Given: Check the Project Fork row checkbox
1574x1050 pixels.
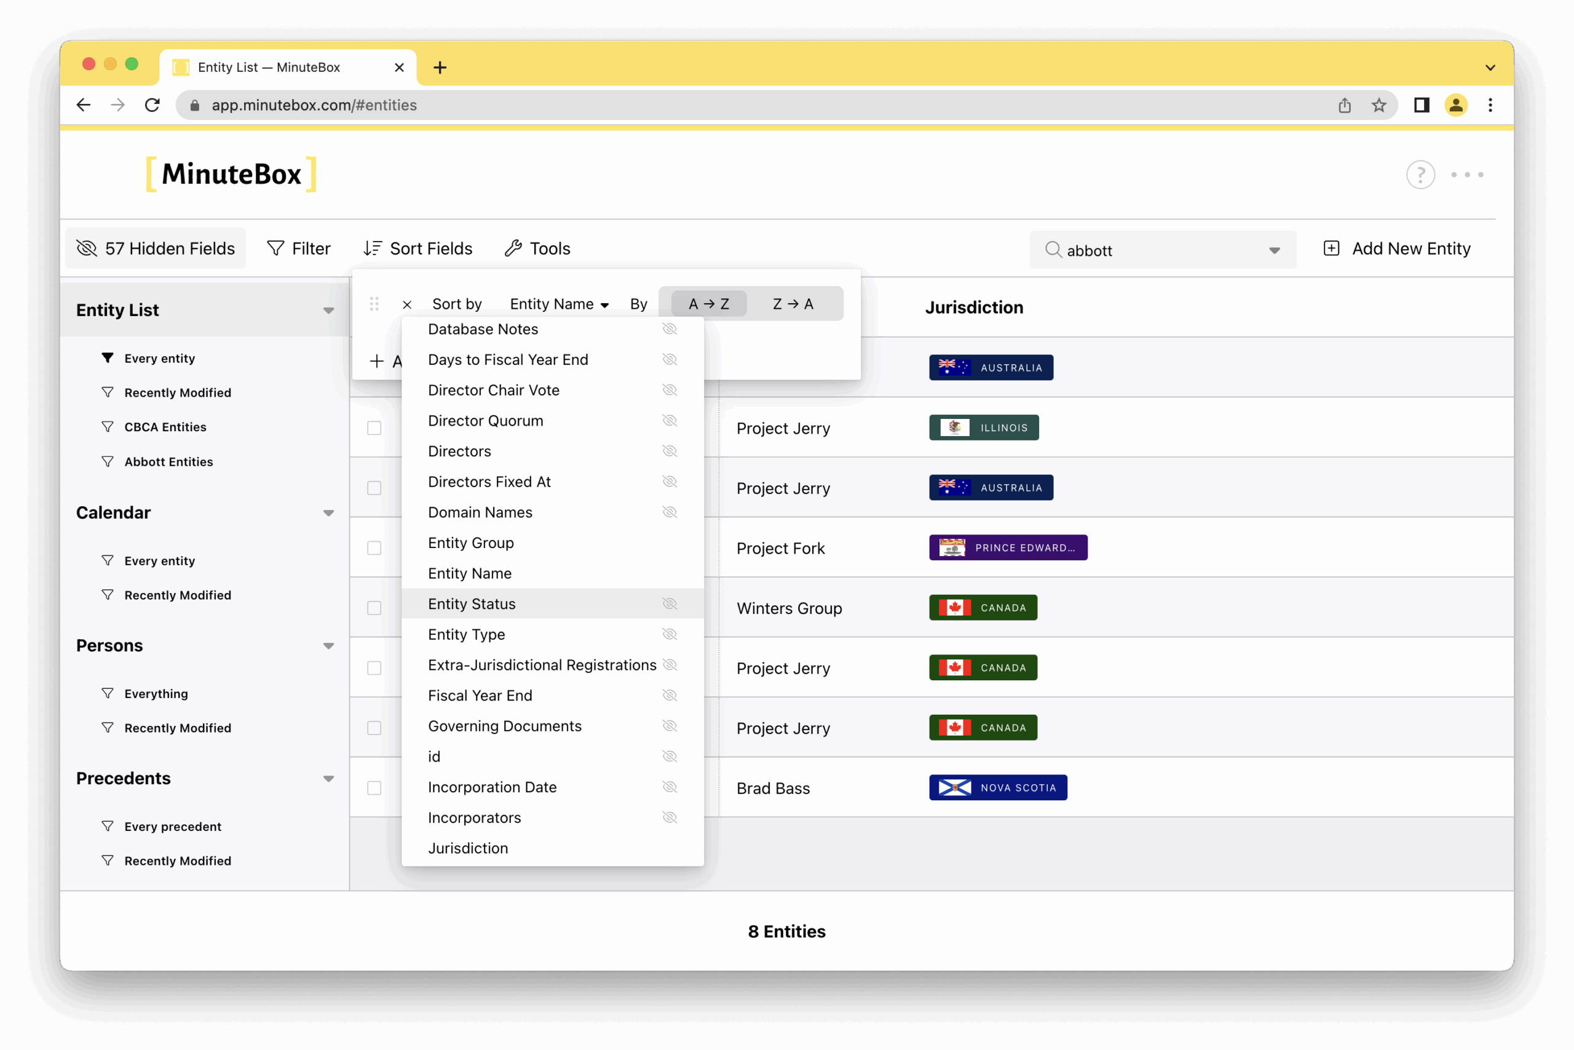Looking at the screenshot, I should point(374,548).
